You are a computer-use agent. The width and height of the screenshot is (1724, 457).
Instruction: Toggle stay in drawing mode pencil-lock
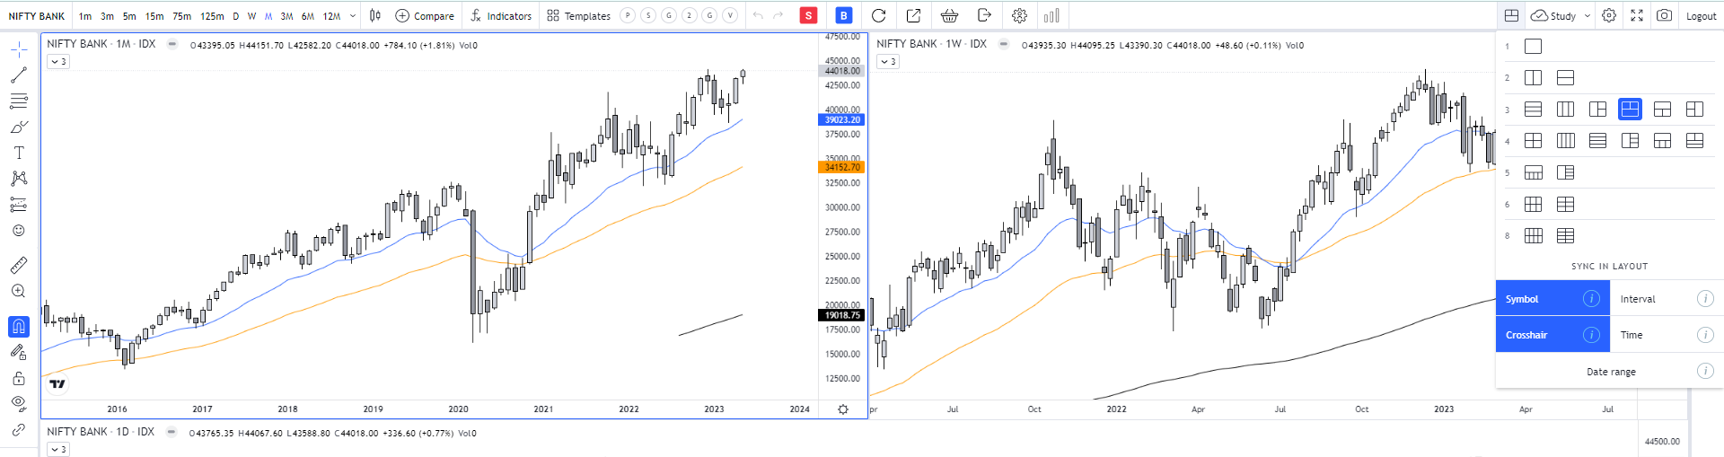tap(19, 352)
